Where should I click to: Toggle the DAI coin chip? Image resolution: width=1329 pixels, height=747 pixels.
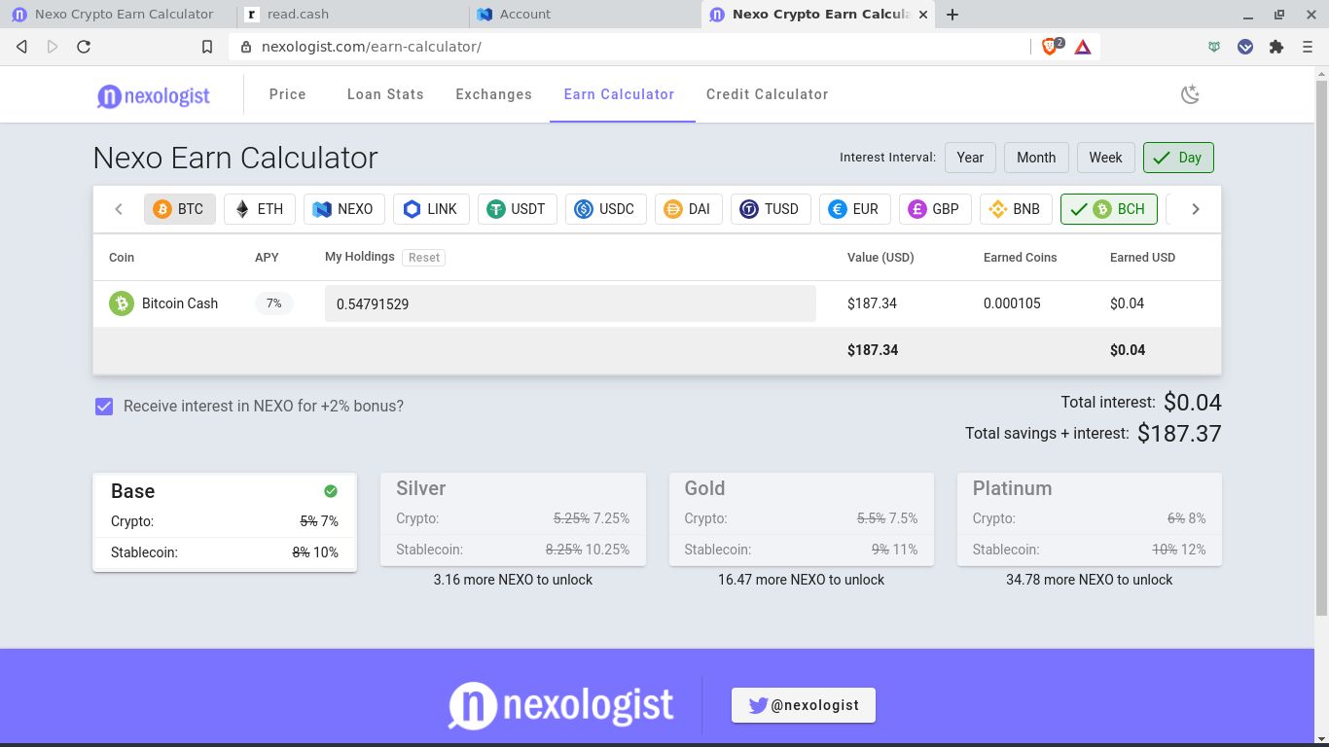coord(689,209)
